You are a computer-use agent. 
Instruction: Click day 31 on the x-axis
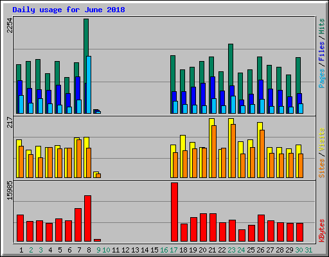(x=308, y=250)
